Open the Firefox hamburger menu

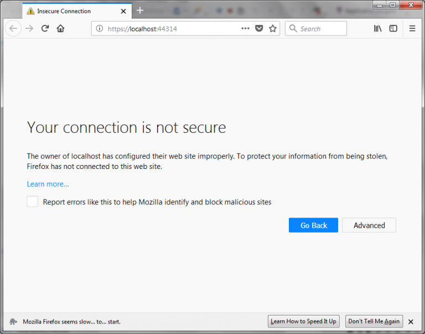click(412, 29)
